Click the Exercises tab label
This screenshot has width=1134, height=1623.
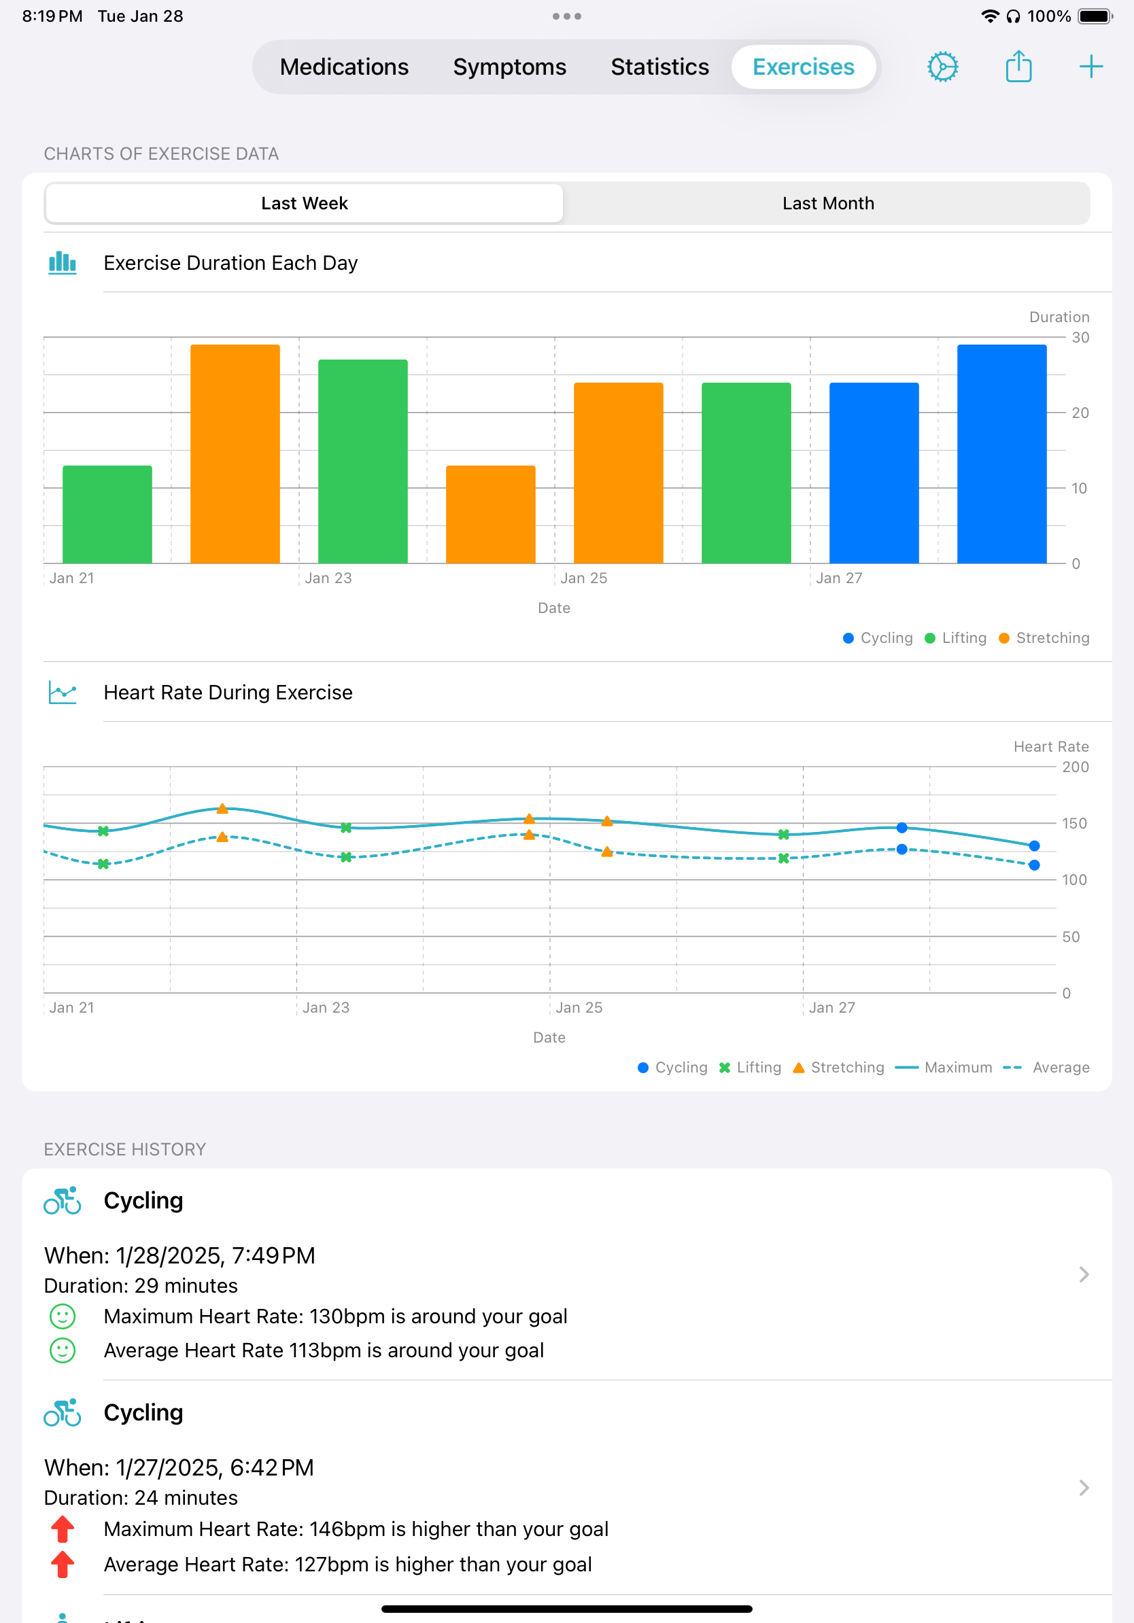(803, 67)
